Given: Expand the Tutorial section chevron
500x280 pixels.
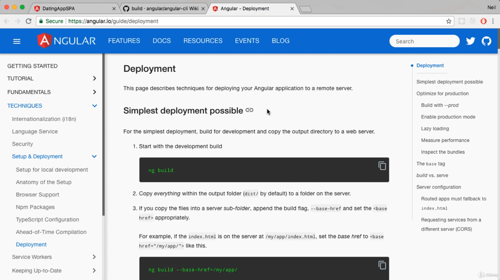Looking at the screenshot, I should [x=94, y=78].
